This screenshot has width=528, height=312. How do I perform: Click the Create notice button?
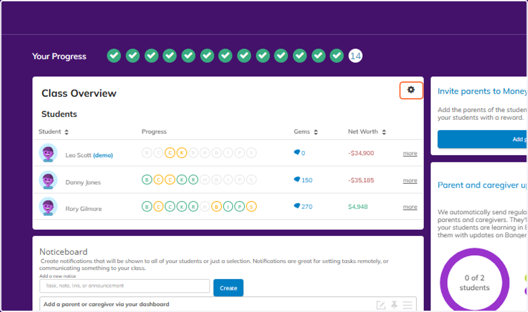228,288
